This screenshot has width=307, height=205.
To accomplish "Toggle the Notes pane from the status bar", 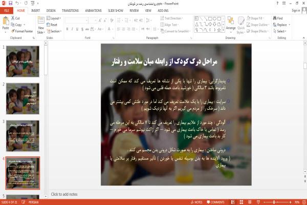I will 196,202.
